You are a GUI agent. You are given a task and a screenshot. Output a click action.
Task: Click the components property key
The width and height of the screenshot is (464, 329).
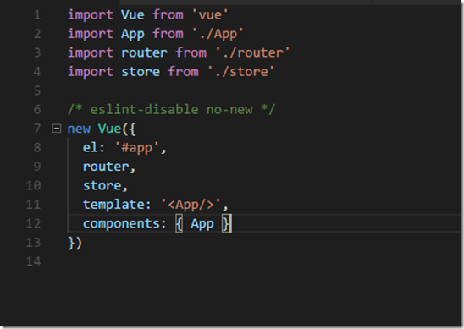coord(121,224)
